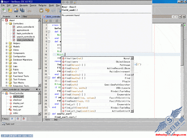Open the Source menu
Screen dimensions: 187x138
click(x=33, y=5)
